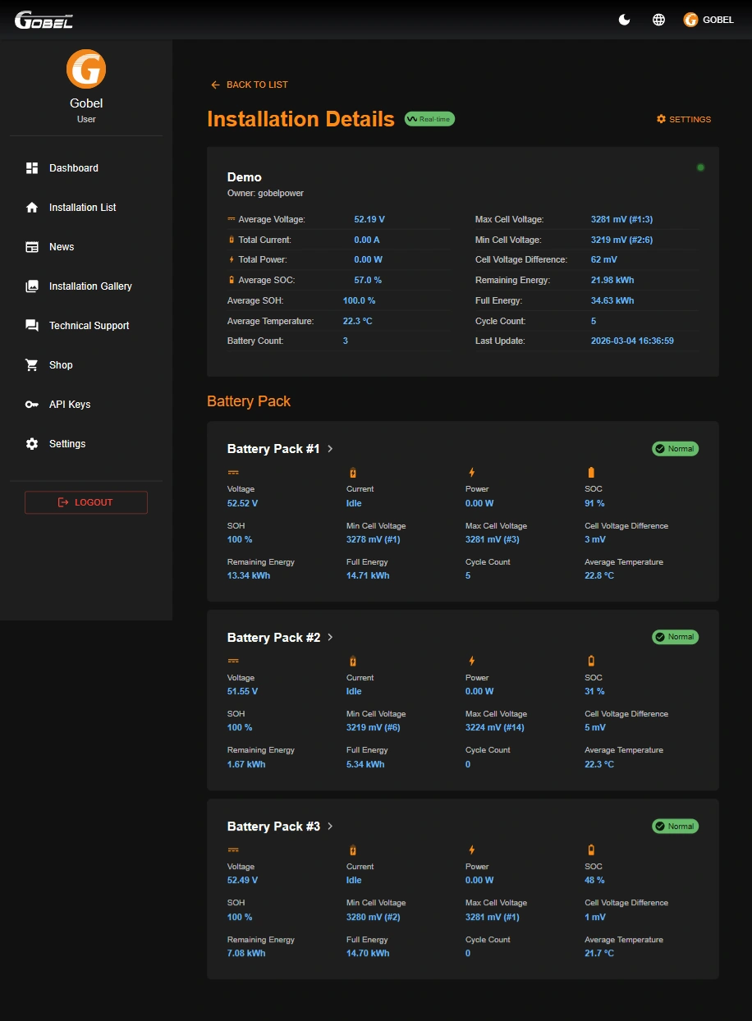Toggle dark mode with moon icon

pos(625,20)
